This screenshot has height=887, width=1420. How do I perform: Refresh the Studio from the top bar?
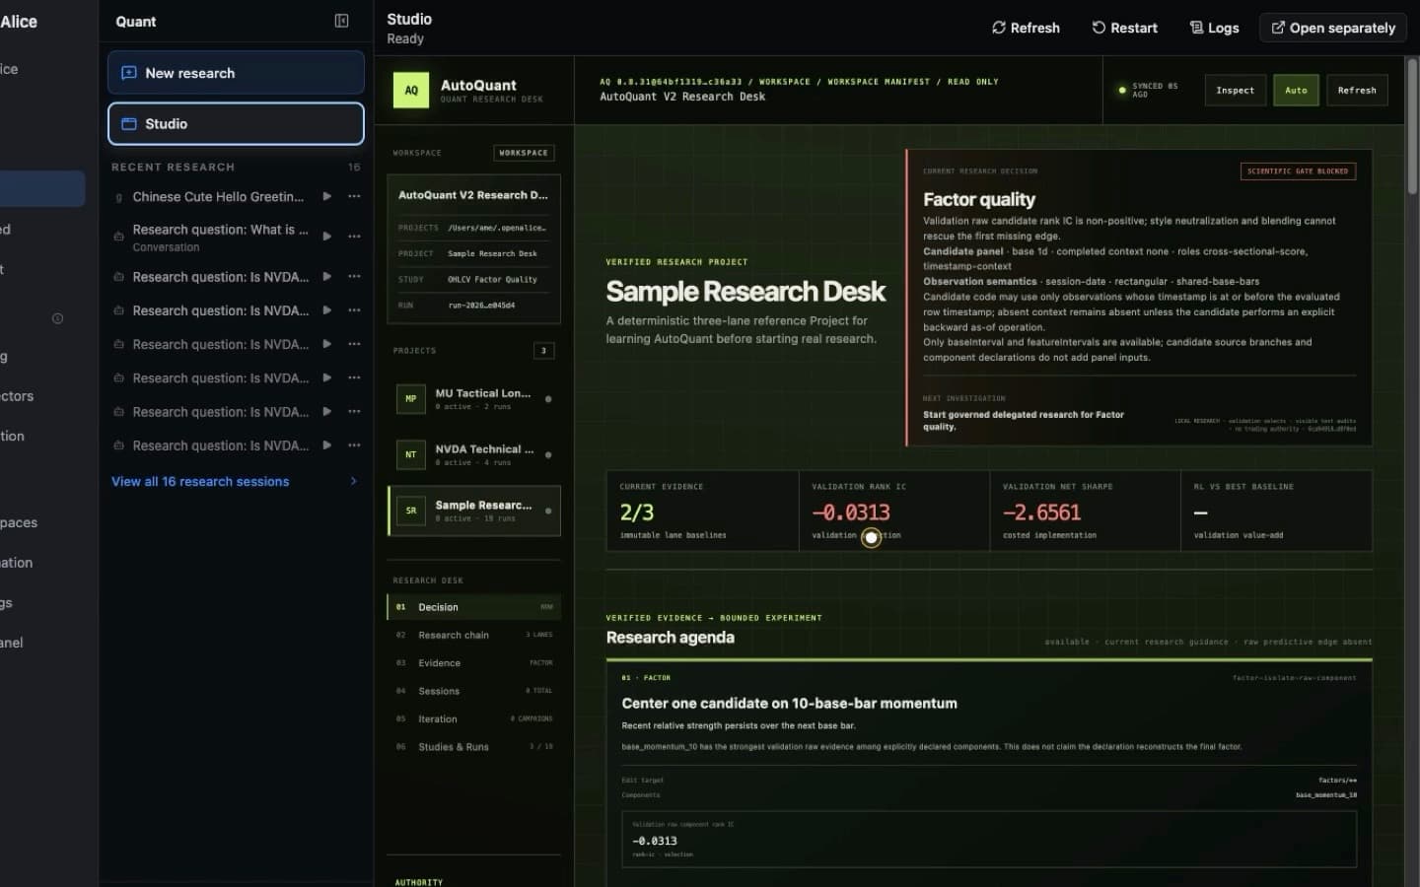pos(1026,28)
